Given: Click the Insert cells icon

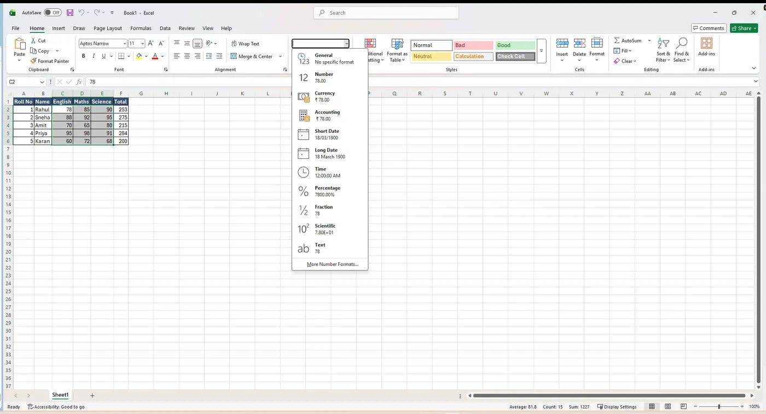Looking at the screenshot, I should (562, 43).
